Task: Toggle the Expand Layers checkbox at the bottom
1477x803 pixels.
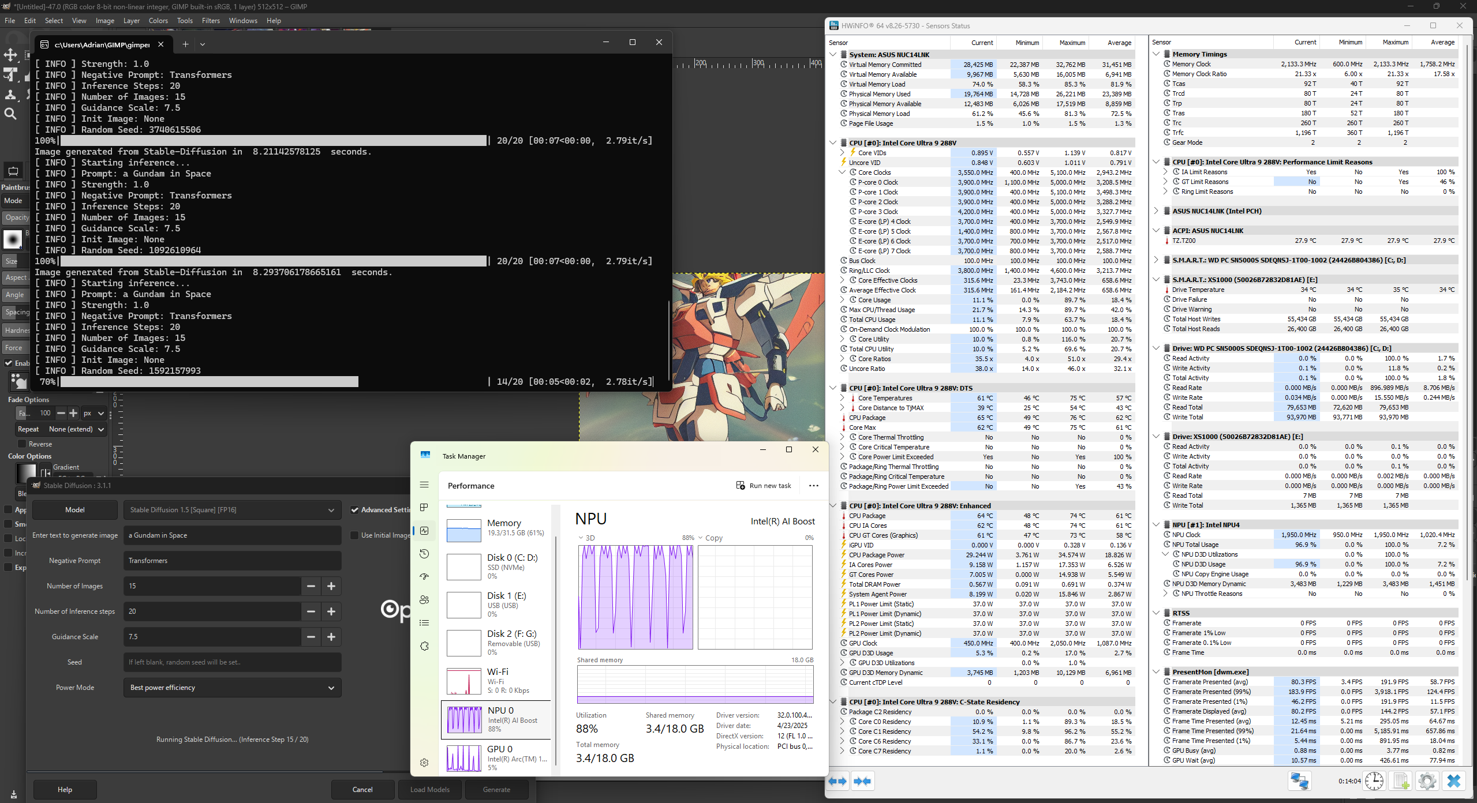Action: (x=8, y=567)
